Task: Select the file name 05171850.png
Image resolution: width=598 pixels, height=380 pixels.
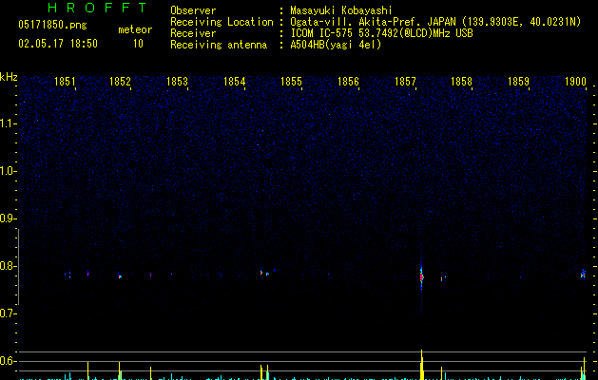Action: tap(52, 25)
